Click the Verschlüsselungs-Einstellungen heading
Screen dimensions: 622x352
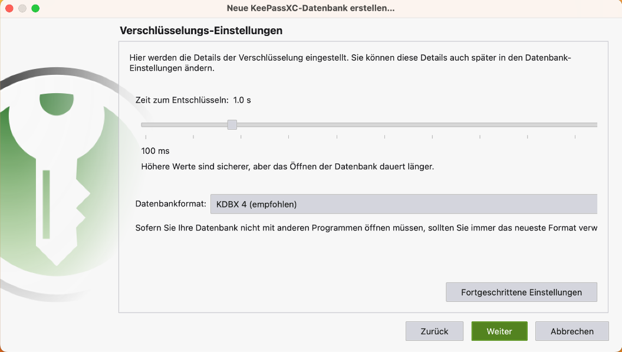[201, 30]
